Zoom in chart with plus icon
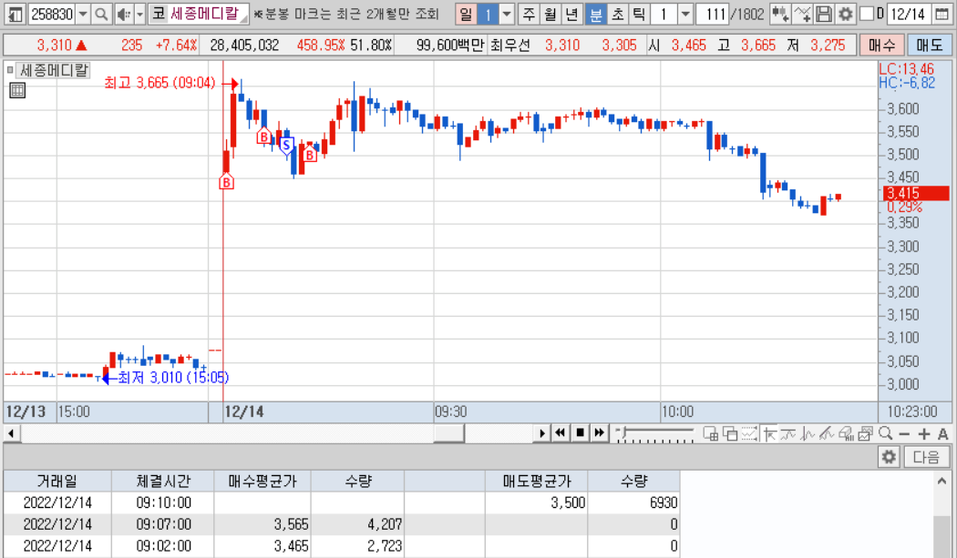This screenshot has height=558, width=957. [x=924, y=433]
